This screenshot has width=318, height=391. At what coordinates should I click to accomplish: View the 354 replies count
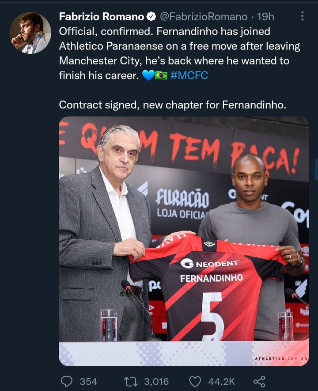88,382
